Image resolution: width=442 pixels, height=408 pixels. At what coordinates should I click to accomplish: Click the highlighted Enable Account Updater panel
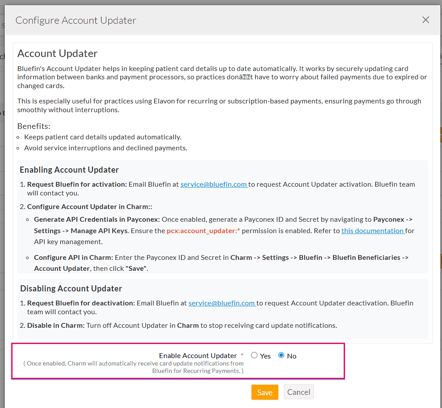(178, 361)
